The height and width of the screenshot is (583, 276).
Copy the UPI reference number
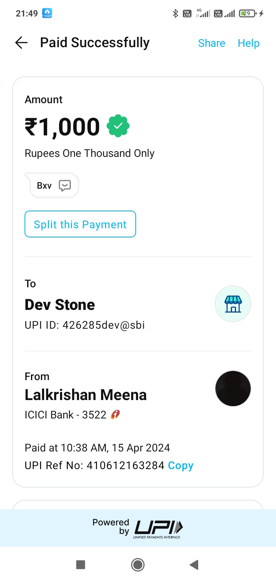coord(181,466)
